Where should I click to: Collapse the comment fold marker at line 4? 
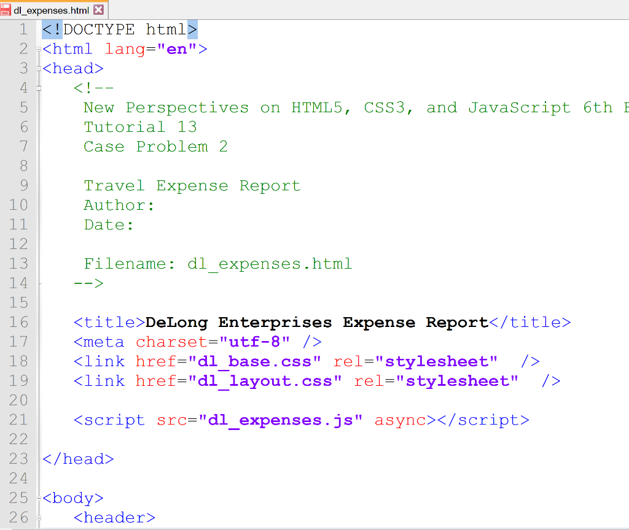[39, 88]
